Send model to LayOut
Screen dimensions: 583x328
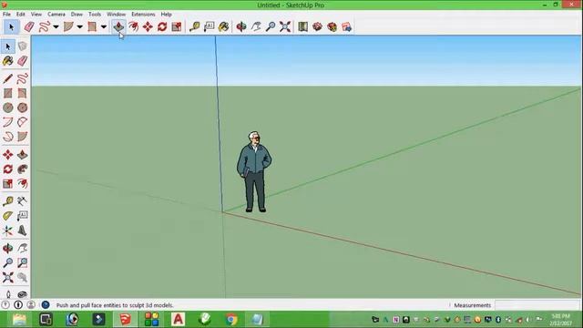pos(346,26)
